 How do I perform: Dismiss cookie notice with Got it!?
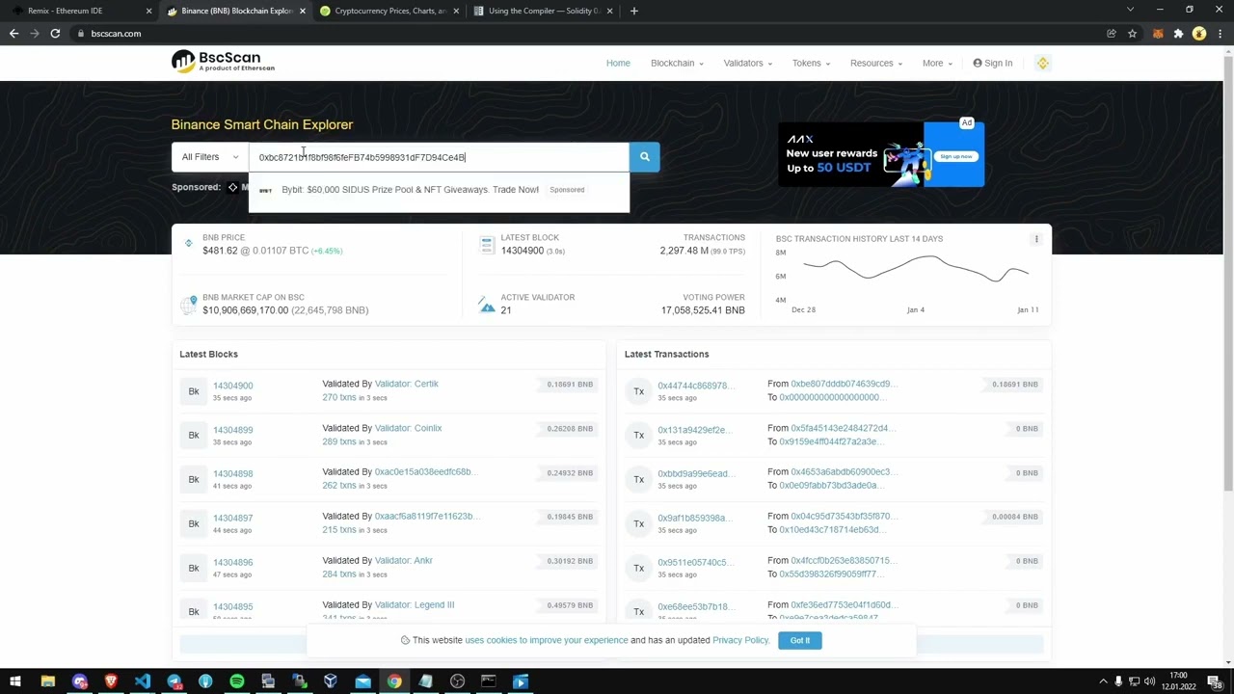coord(800,641)
